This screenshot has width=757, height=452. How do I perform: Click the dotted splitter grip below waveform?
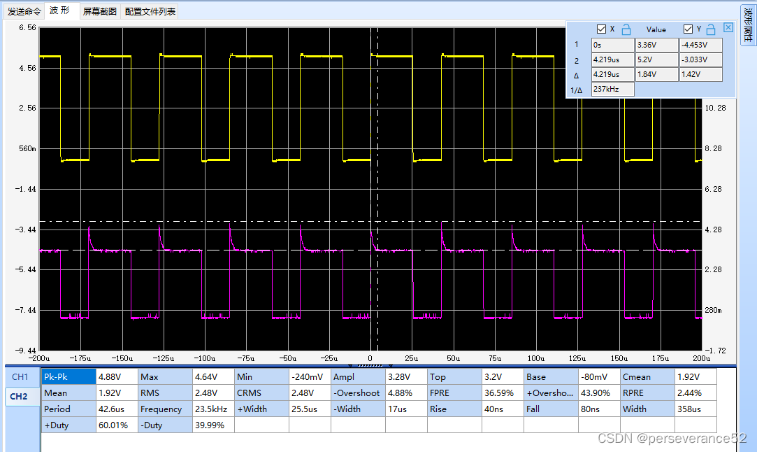(370, 365)
